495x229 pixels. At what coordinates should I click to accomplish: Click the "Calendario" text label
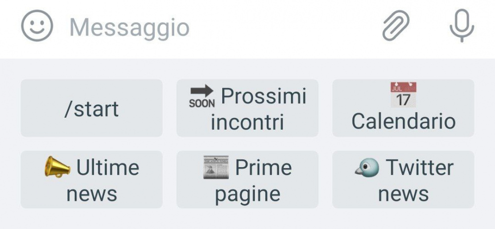(x=403, y=122)
